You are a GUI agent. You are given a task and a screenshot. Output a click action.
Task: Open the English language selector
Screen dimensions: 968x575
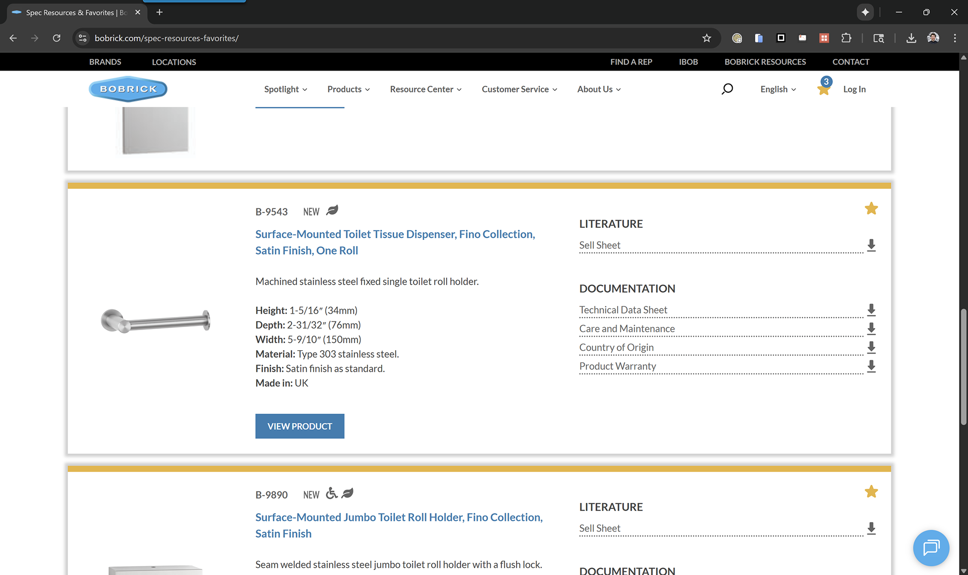tap(778, 89)
